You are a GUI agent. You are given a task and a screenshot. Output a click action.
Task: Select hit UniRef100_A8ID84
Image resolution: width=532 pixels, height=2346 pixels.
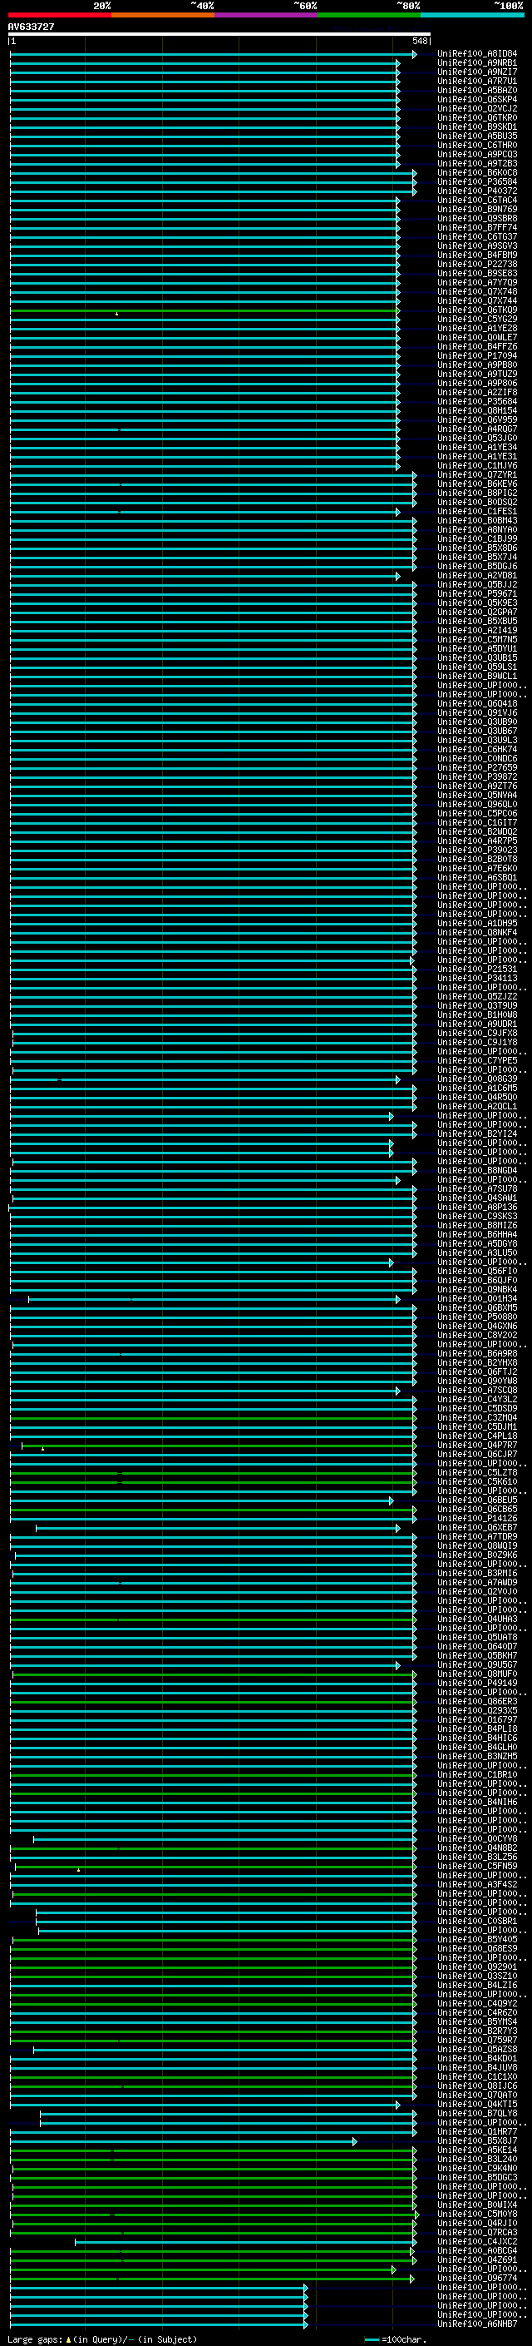(477, 55)
